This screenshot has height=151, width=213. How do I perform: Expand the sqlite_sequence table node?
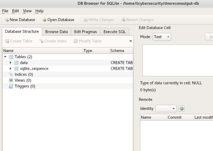pyautogui.click(x=10, y=69)
